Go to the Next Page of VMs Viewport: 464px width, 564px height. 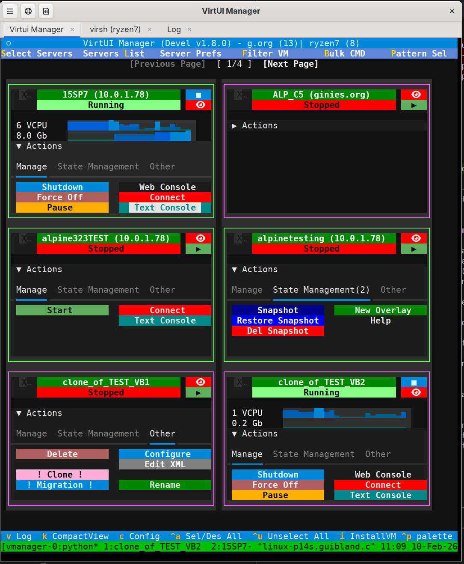tap(290, 63)
